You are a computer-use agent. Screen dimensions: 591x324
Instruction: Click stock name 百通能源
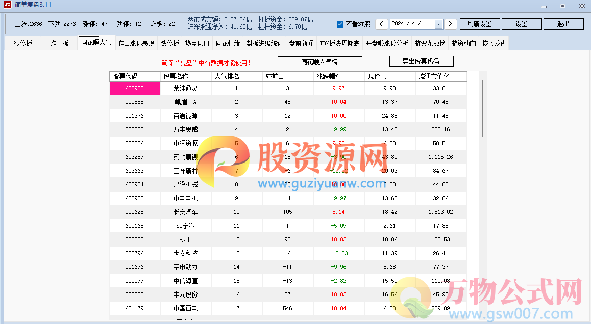(x=185, y=116)
